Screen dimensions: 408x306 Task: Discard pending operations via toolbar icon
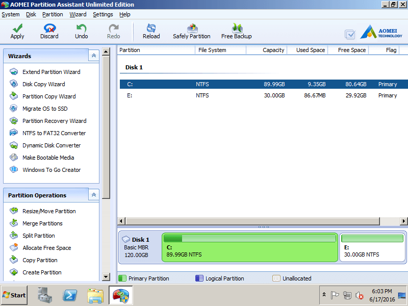[49, 29]
